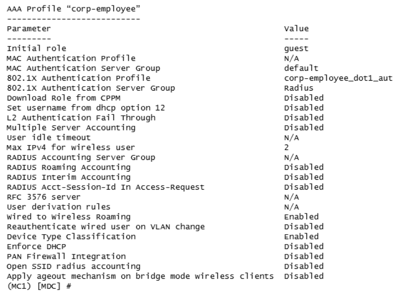The height and width of the screenshot is (300, 402).
Task: Click the Wired to Wireless Roaming Enabled value
Action: click(301, 217)
